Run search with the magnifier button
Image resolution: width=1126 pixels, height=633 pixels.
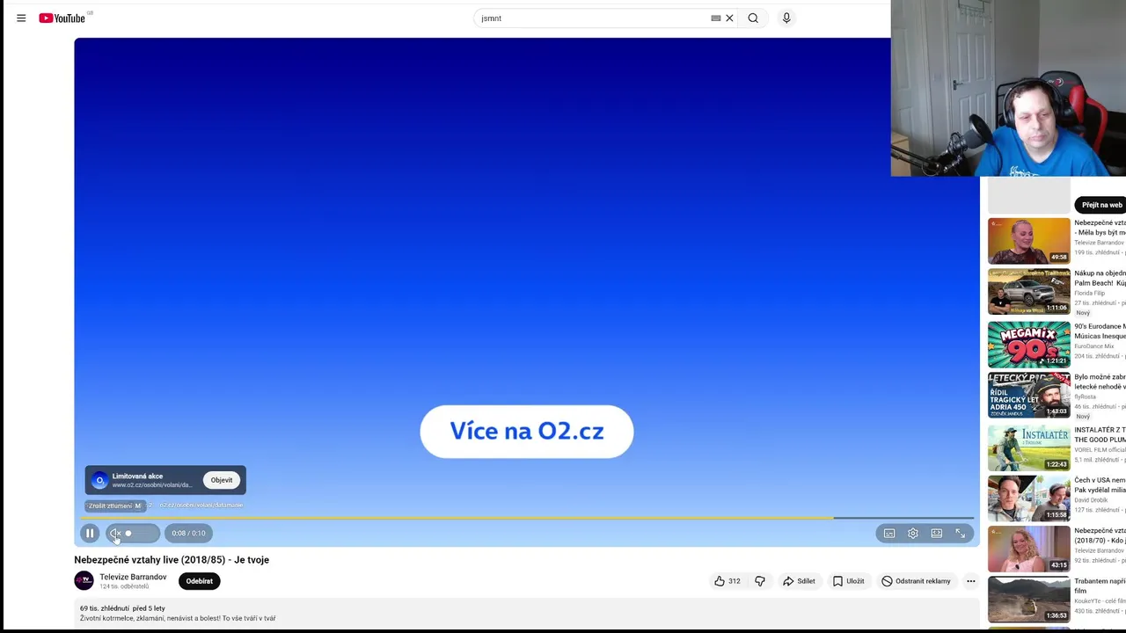click(753, 18)
